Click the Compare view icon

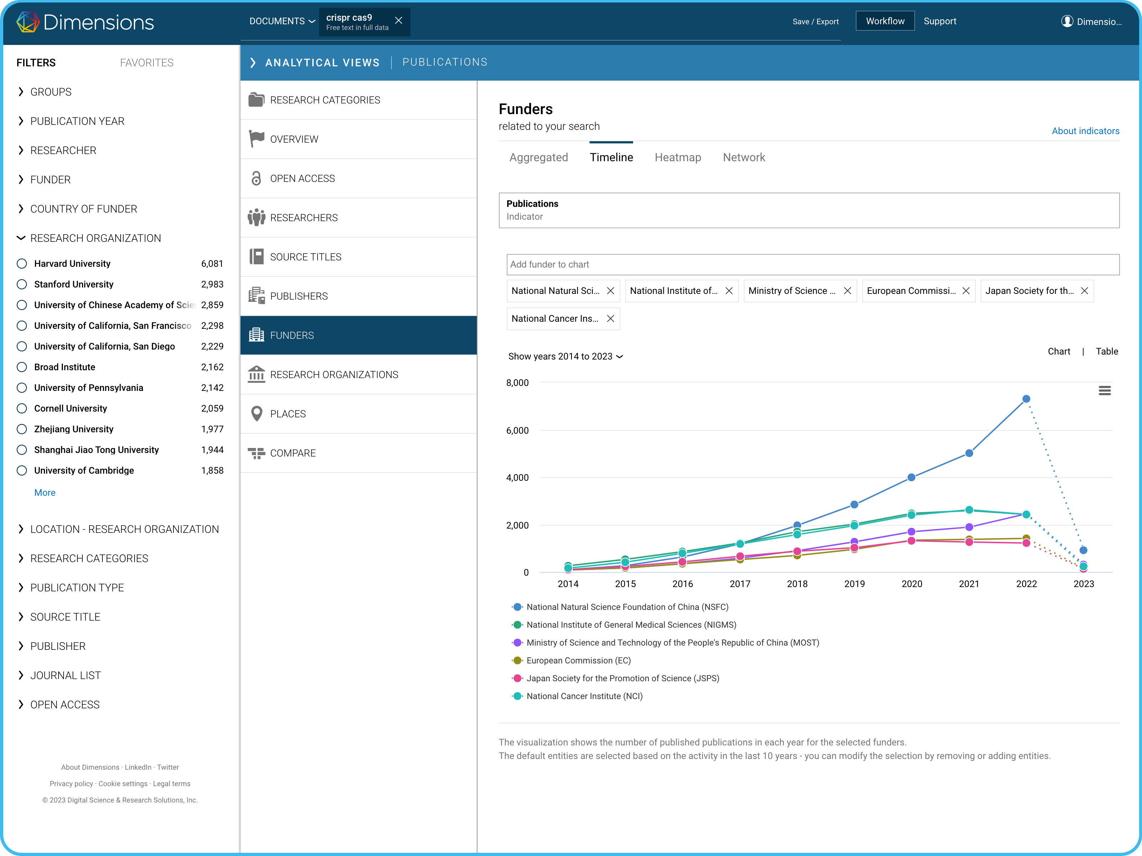[256, 453]
